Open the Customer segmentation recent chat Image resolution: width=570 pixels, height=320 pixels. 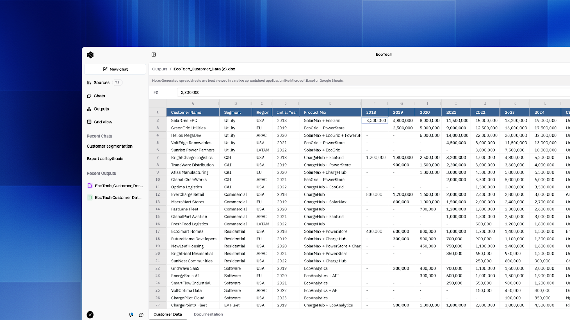[x=109, y=146]
